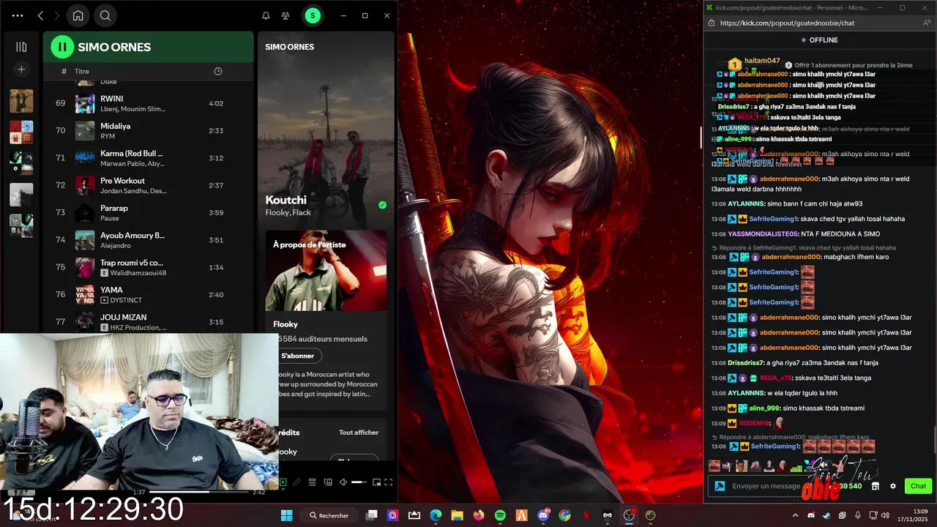The width and height of the screenshot is (937, 527).
Task: Insert the first emote in chat quick bar
Action: 714,466
